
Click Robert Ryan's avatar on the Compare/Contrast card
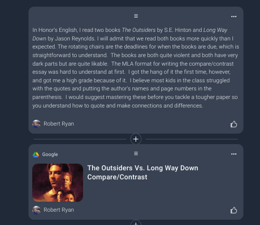coord(36,210)
